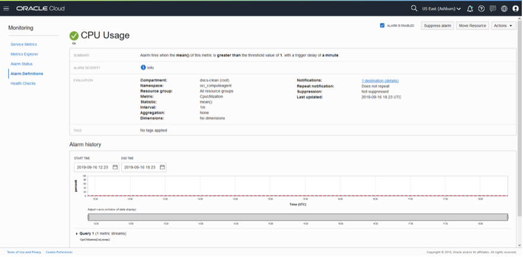Image resolution: width=523 pixels, height=257 pixels.
Task: Open the US East (Ashburn) region dropdown
Action: coord(441,9)
